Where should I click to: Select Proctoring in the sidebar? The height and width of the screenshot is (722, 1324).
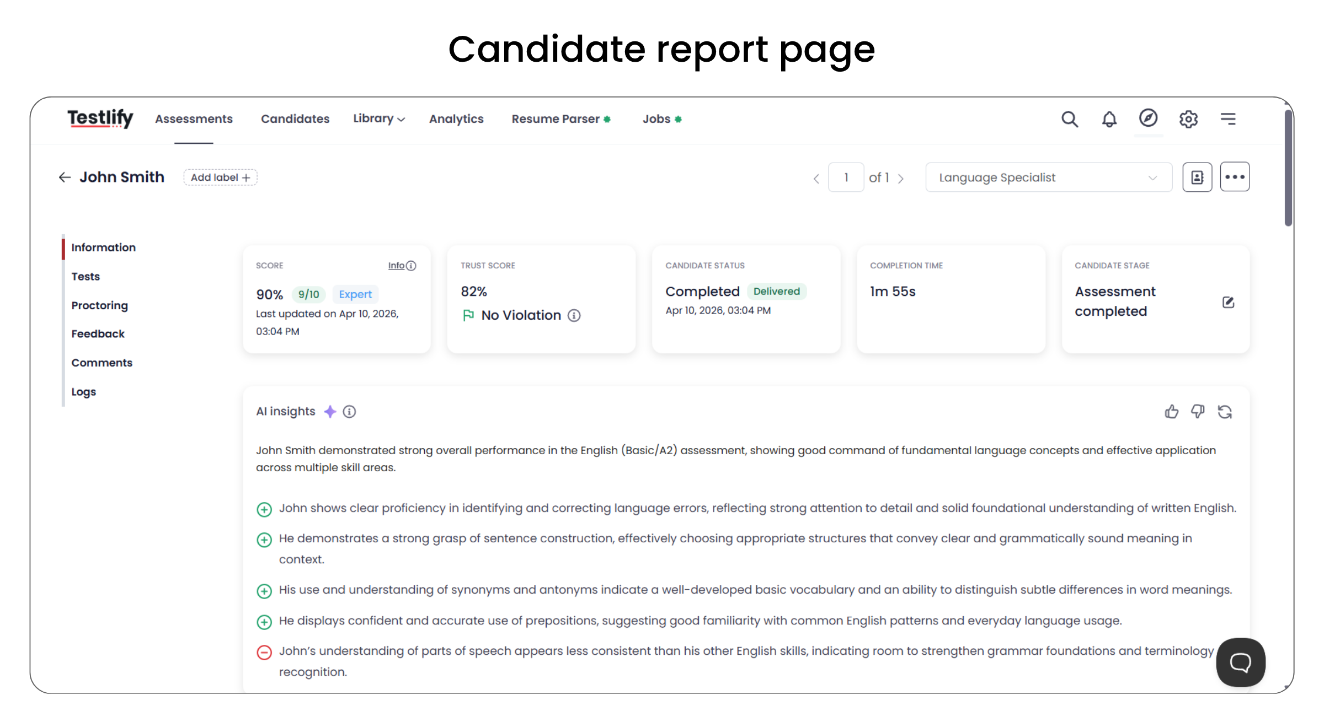click(99, 305)
